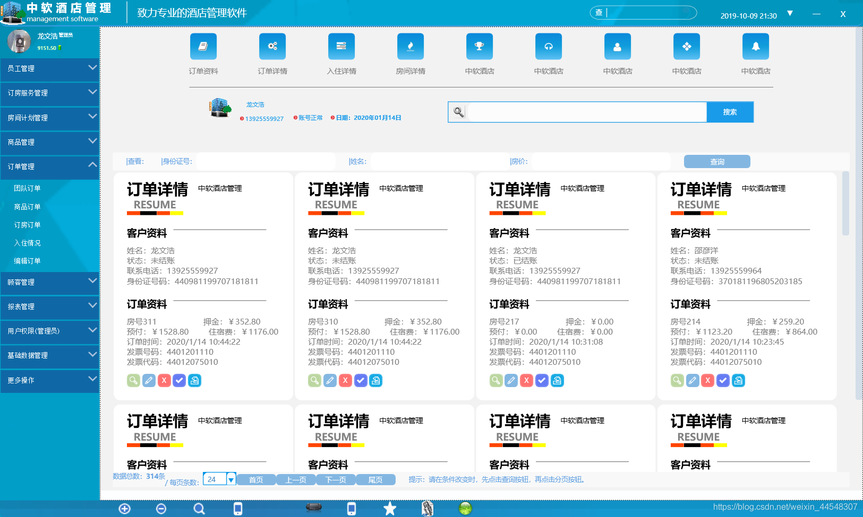Click the game console icon in bottom bar
This screenshot has width=863, height=517.
tap(314, 507)
